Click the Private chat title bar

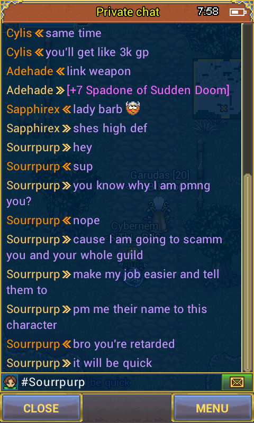pyautogui.click(x=128, y=12)
